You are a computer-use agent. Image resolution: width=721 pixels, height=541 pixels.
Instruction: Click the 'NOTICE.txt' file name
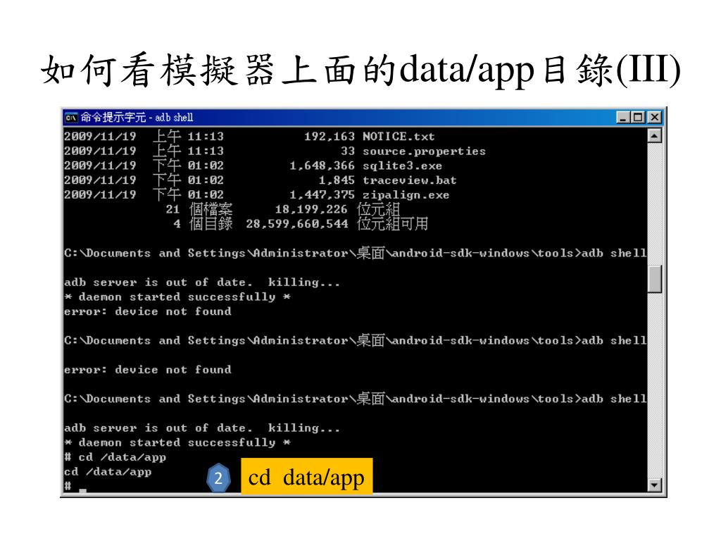click(399, 137)
